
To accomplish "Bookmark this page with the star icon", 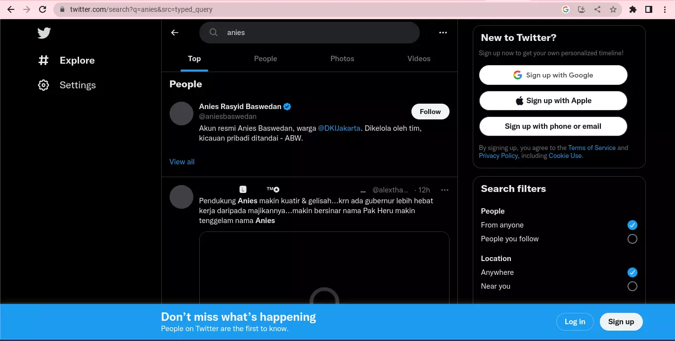I will coord(613,9).
